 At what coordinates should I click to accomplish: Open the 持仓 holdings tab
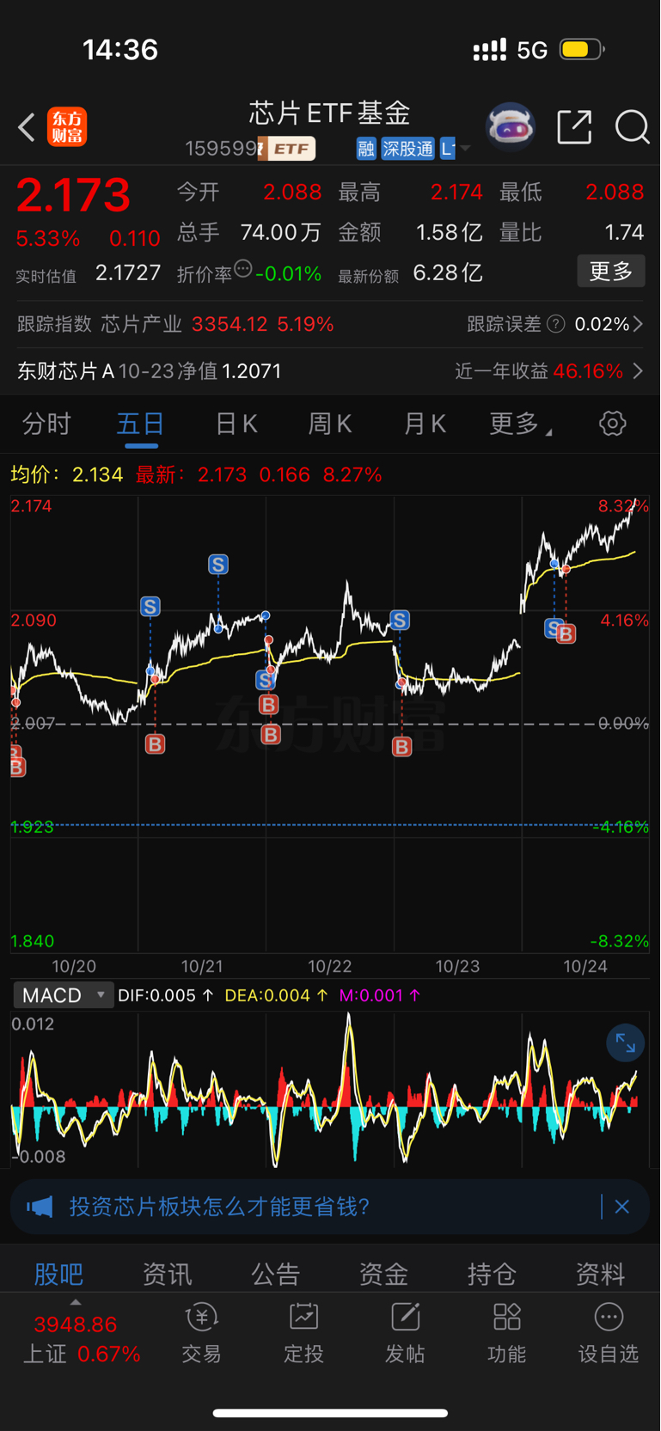pos(492,1274)
